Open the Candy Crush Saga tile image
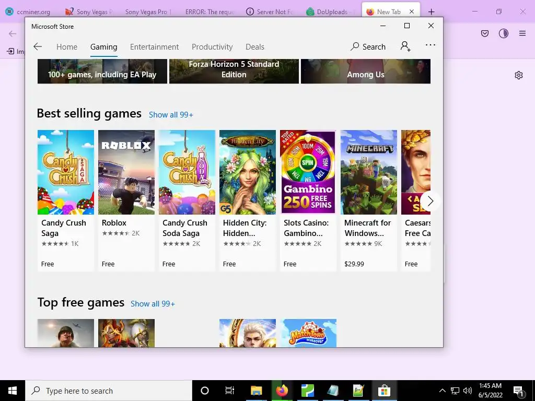 pos(65,172)
